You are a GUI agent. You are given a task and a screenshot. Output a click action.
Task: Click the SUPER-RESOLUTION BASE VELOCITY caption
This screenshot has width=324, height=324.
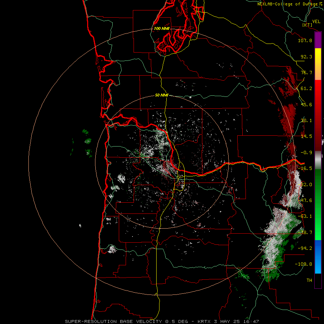[x=113, y=321]
